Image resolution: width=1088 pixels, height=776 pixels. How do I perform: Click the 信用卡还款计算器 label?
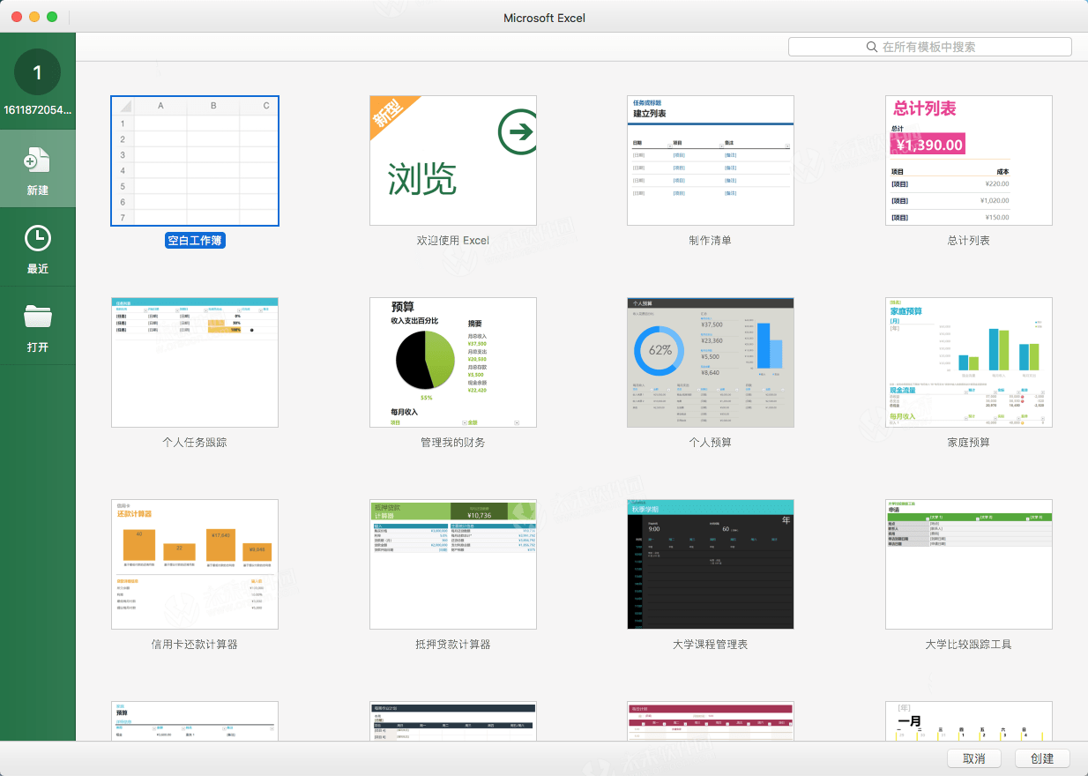[195, 644]
